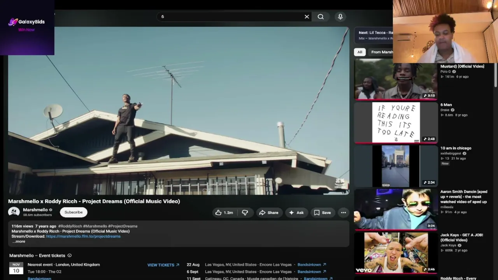Select the 'All' filter chip
Viewport: 498px width, 280px height.
pyautogui.click(x=360, y=52)
